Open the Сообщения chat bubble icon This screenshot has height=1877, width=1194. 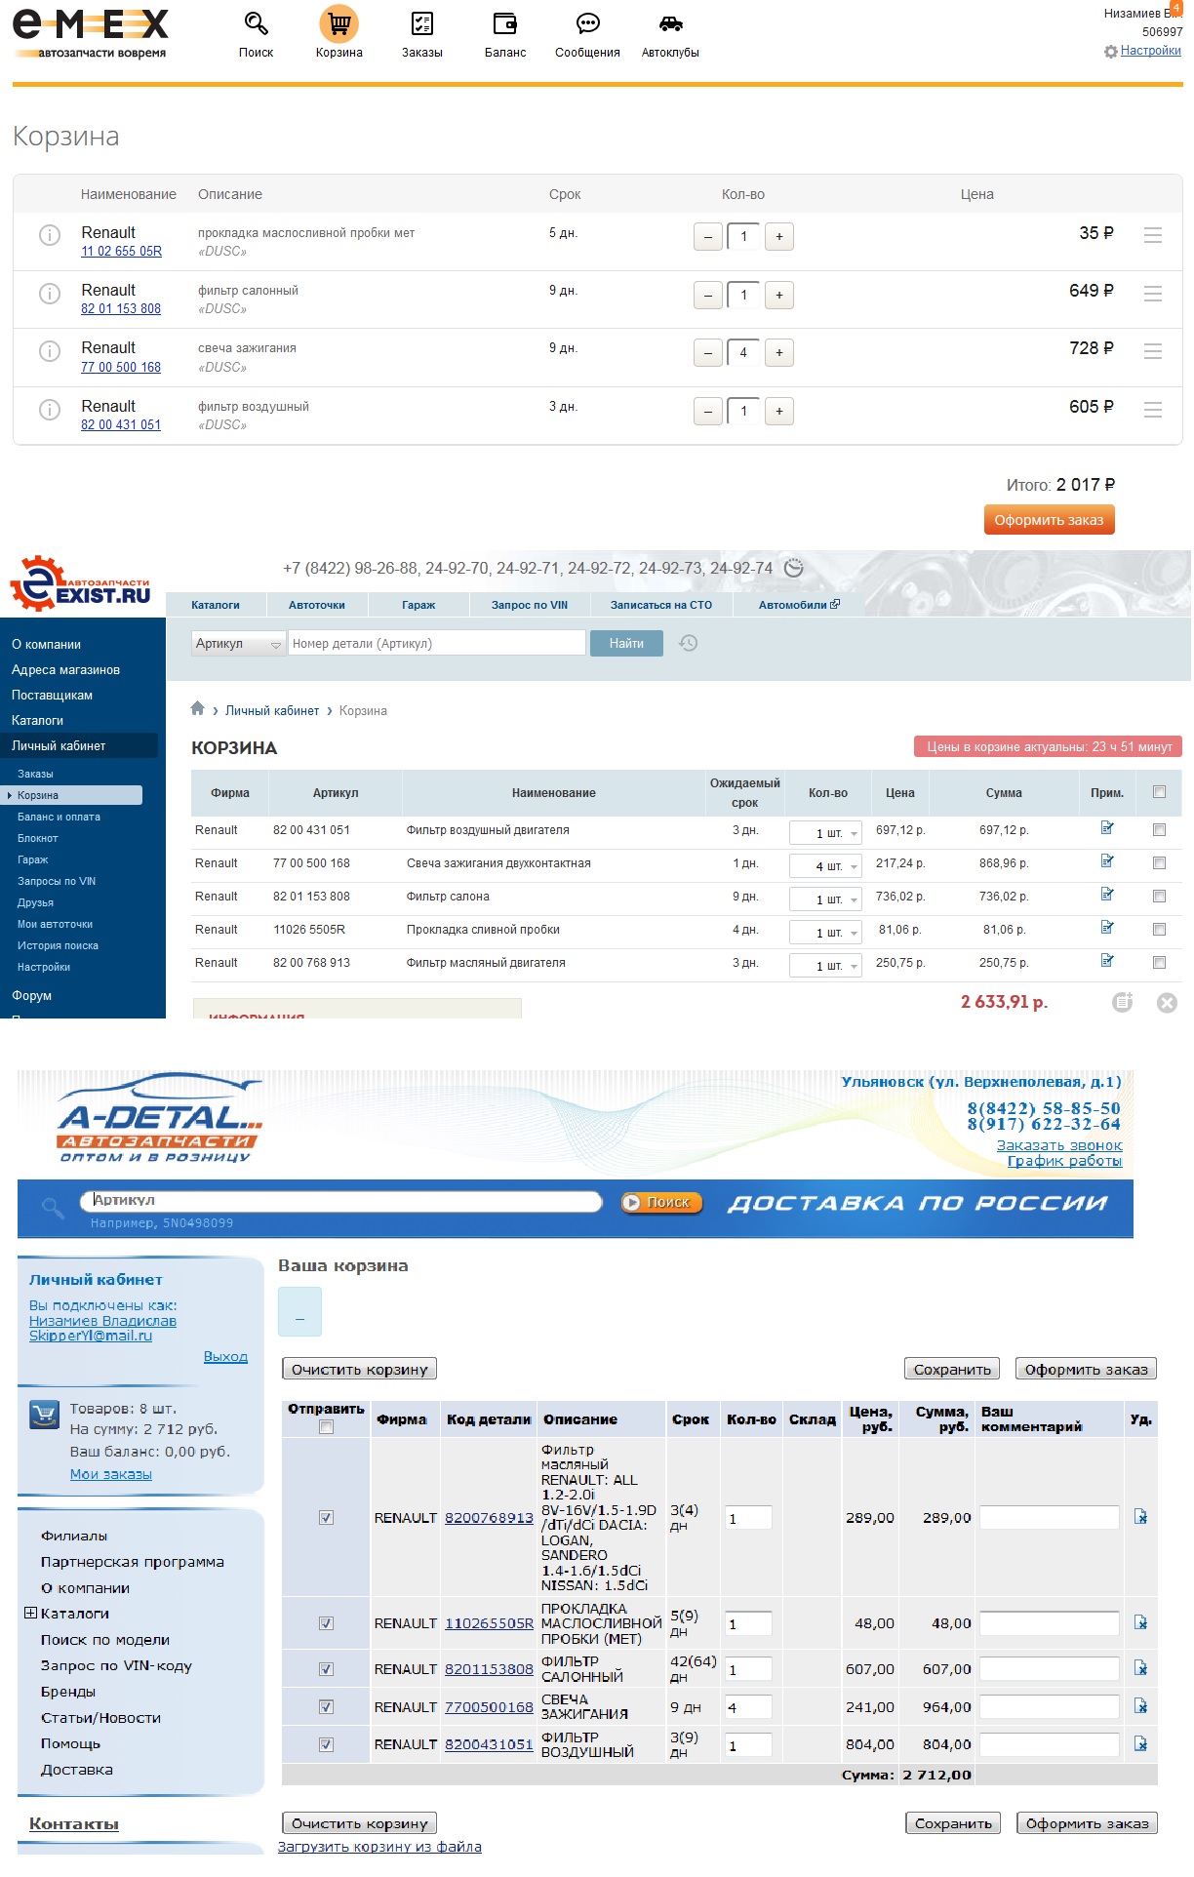[587, 23]
